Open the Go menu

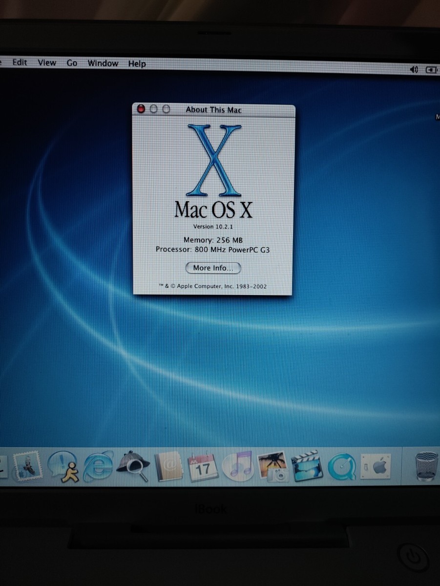tap(71, 63)
